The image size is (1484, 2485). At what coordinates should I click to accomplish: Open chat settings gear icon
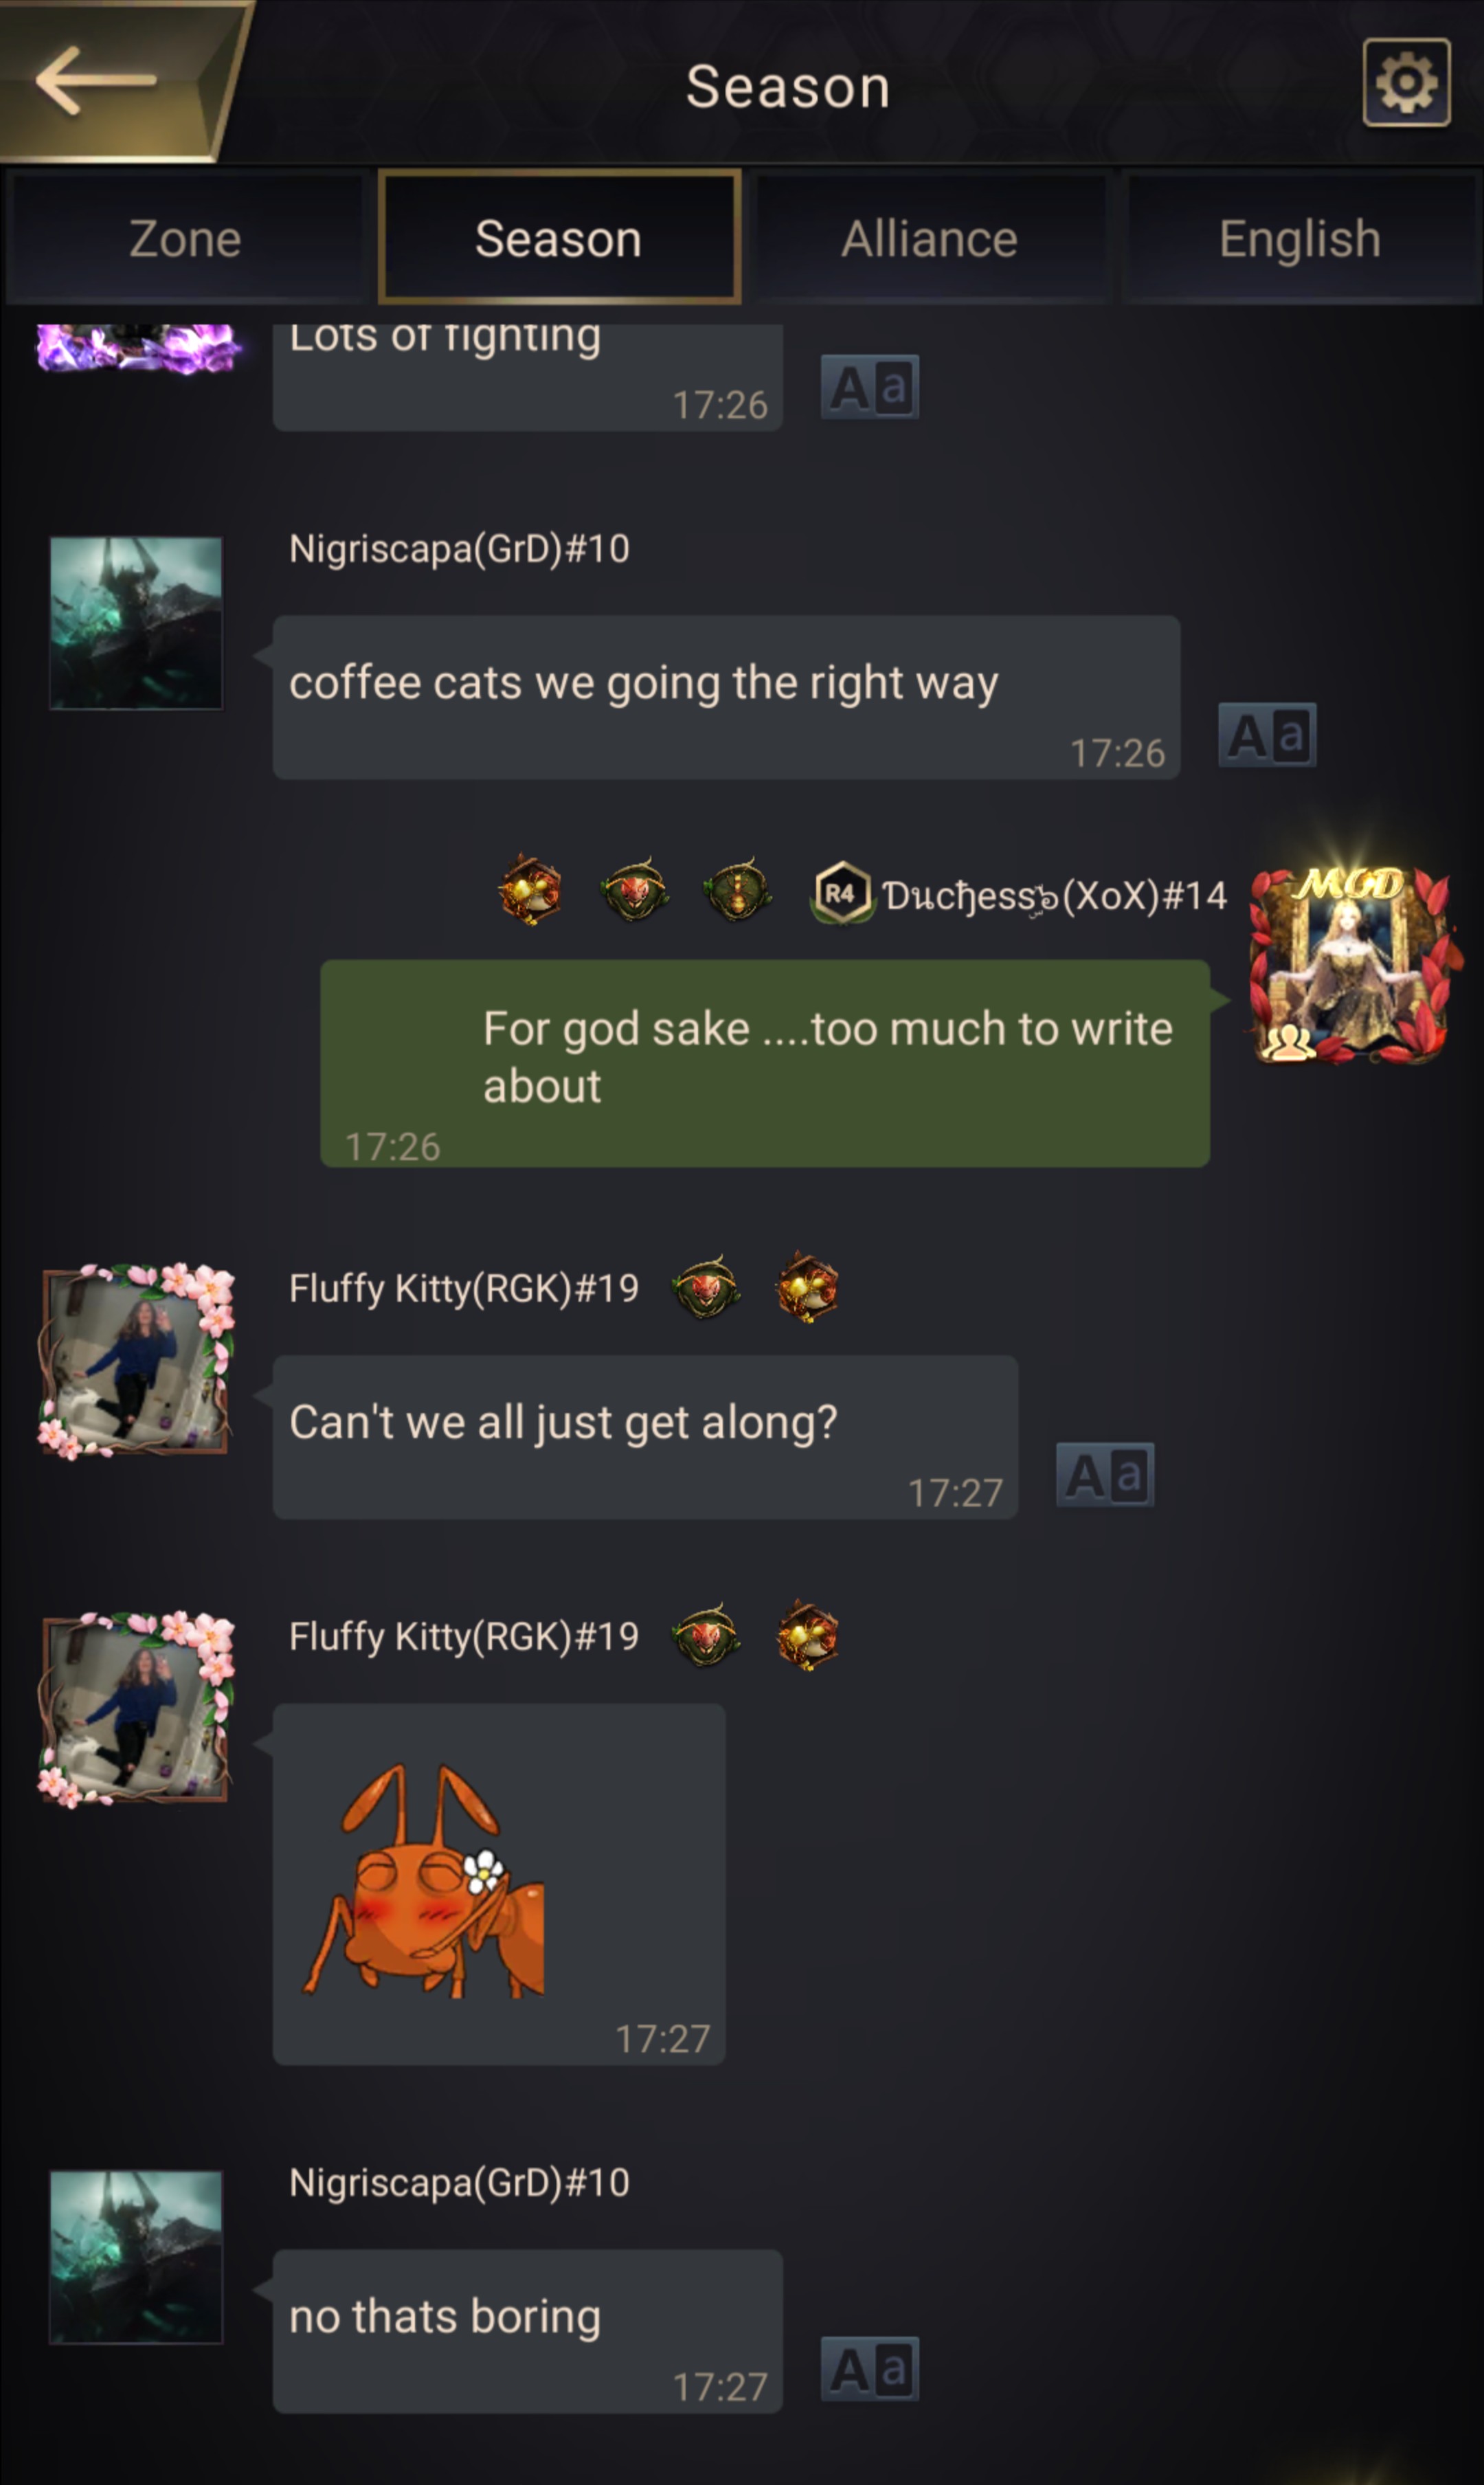coord(1406,82)
